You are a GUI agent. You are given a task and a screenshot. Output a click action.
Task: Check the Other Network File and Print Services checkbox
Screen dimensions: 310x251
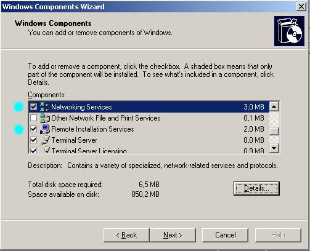[33, 118]
